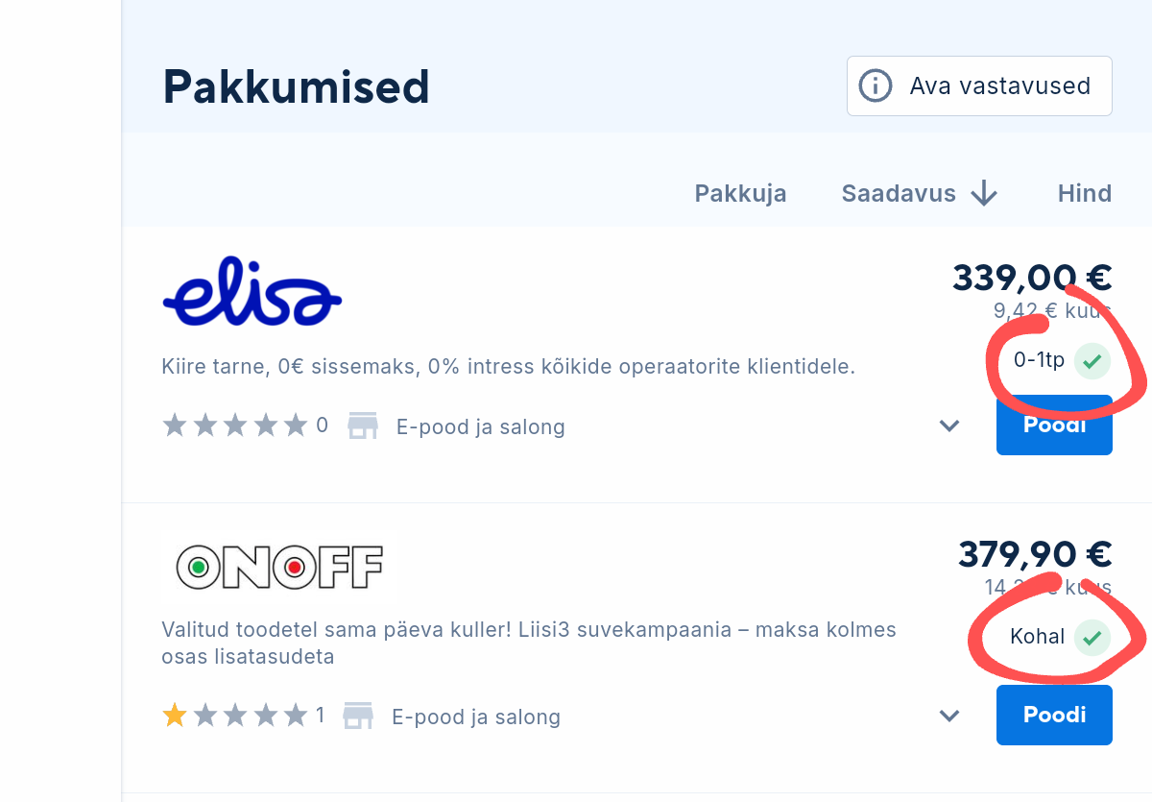The height and width of the screenshot is (802, 1152).
Task: Click ONOFF's green Kohal checkmark
Action: [x=1092, y=637]
